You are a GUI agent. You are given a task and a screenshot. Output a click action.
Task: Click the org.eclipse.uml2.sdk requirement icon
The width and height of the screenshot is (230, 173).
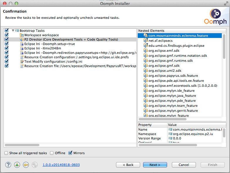tap(146, 71)
